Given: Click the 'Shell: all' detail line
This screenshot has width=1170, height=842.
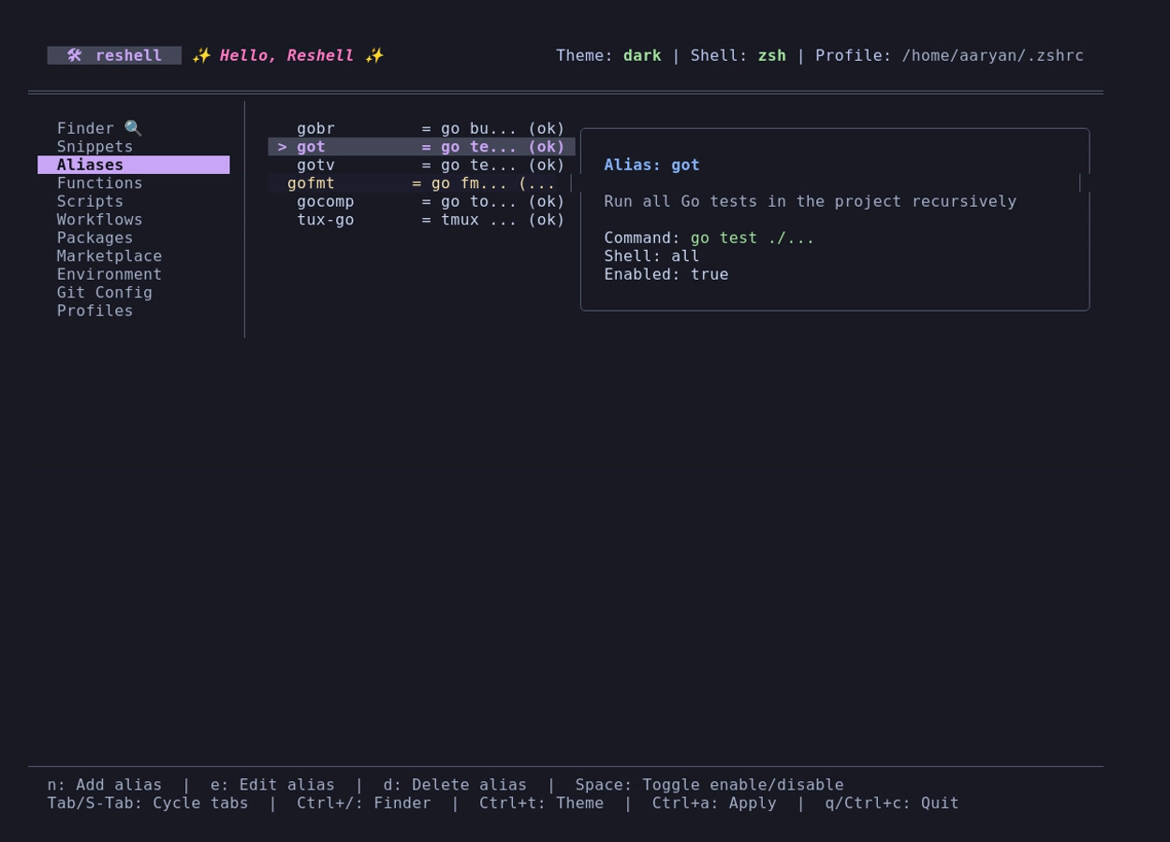Looking at the screenshot, I should tap(651, 256).
